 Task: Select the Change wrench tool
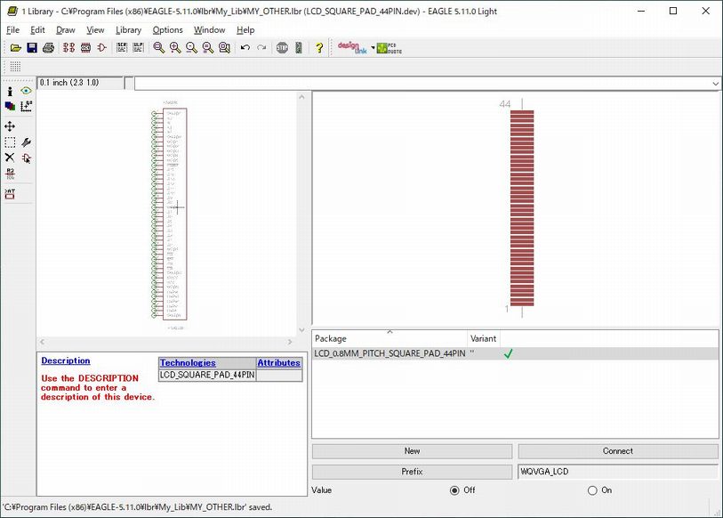click(x=26, y=142)
